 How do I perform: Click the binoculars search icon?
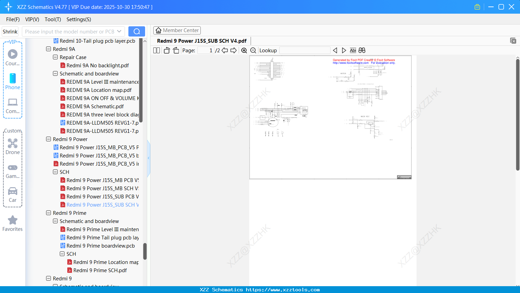pyautogui.click(x=362, y=51)
